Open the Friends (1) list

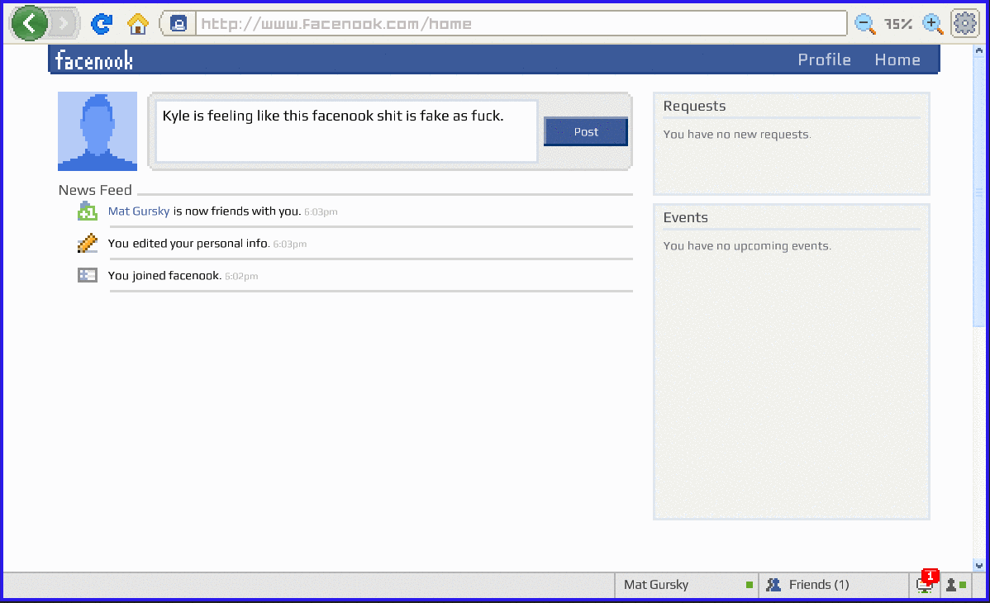(834, 585)
